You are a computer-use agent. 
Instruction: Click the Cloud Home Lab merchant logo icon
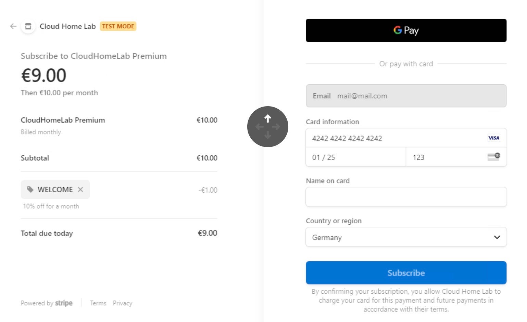[28, 26]
